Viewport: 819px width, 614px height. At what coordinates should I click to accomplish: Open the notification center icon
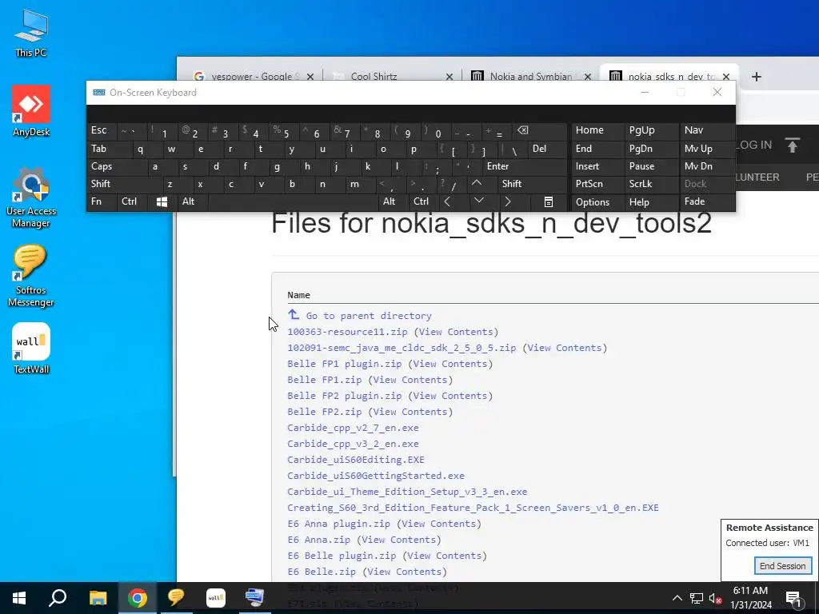pos(793,598)
